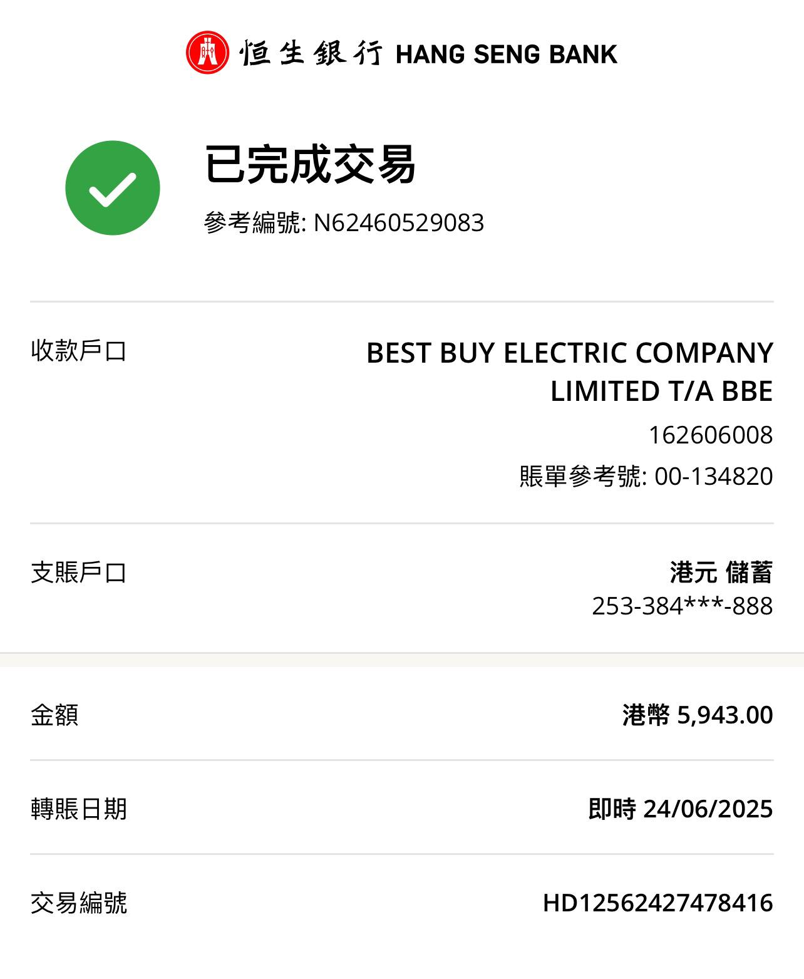Click the 交易編號 label
The image size is (804, 979).
[79, 903]
